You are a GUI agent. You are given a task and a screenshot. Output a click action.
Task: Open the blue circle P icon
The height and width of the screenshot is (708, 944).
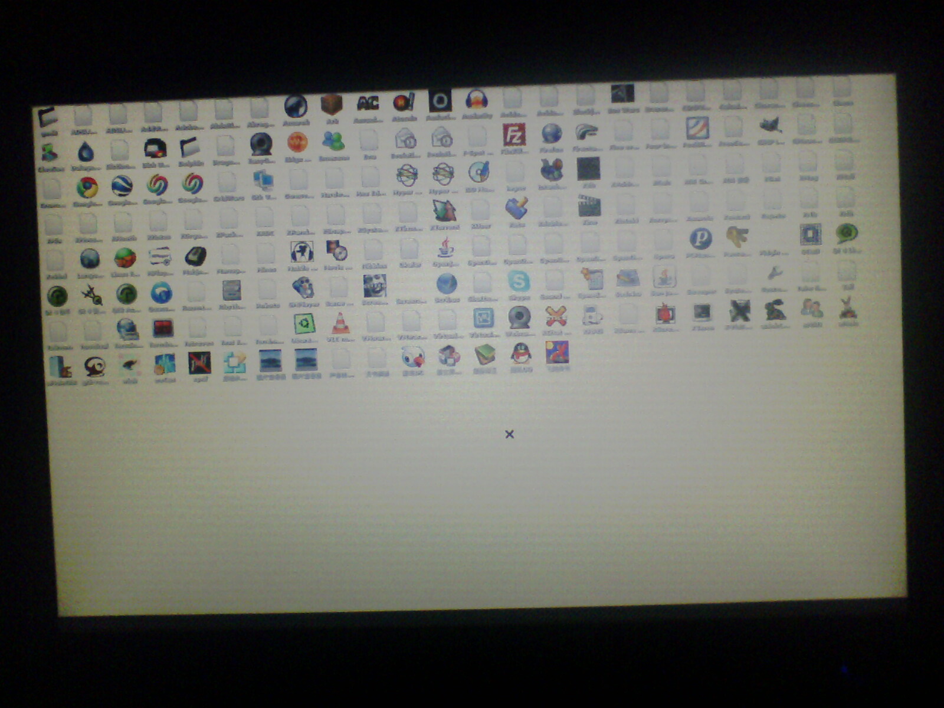click(x=700, y=239)
